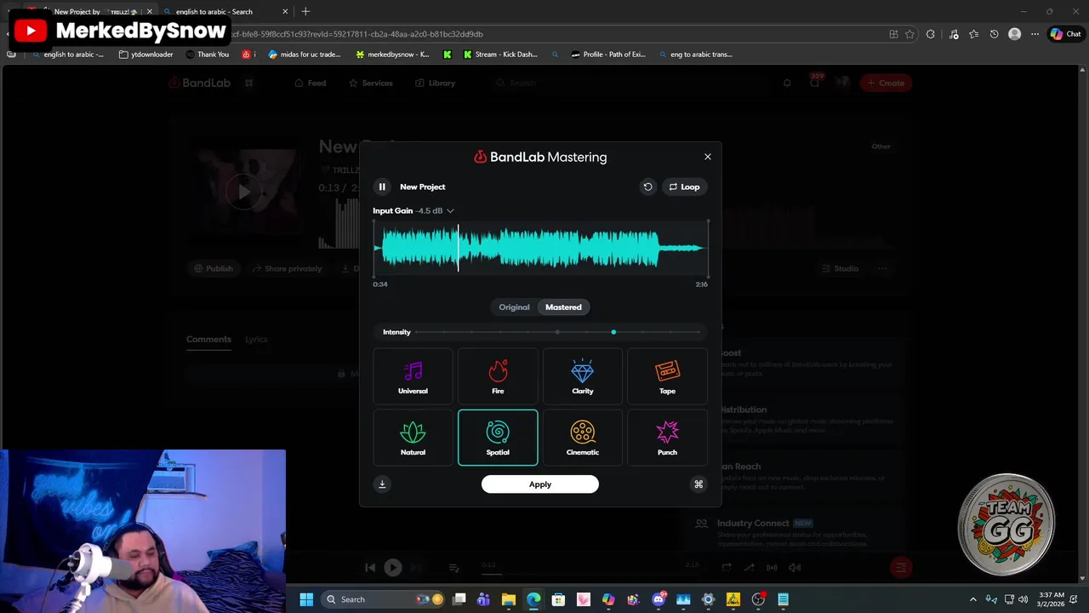The height and width of the screenshot is (613, 1089).
Task: Select the Punch mastering preset
Action: pyautogui.click(x=667, y=438)
